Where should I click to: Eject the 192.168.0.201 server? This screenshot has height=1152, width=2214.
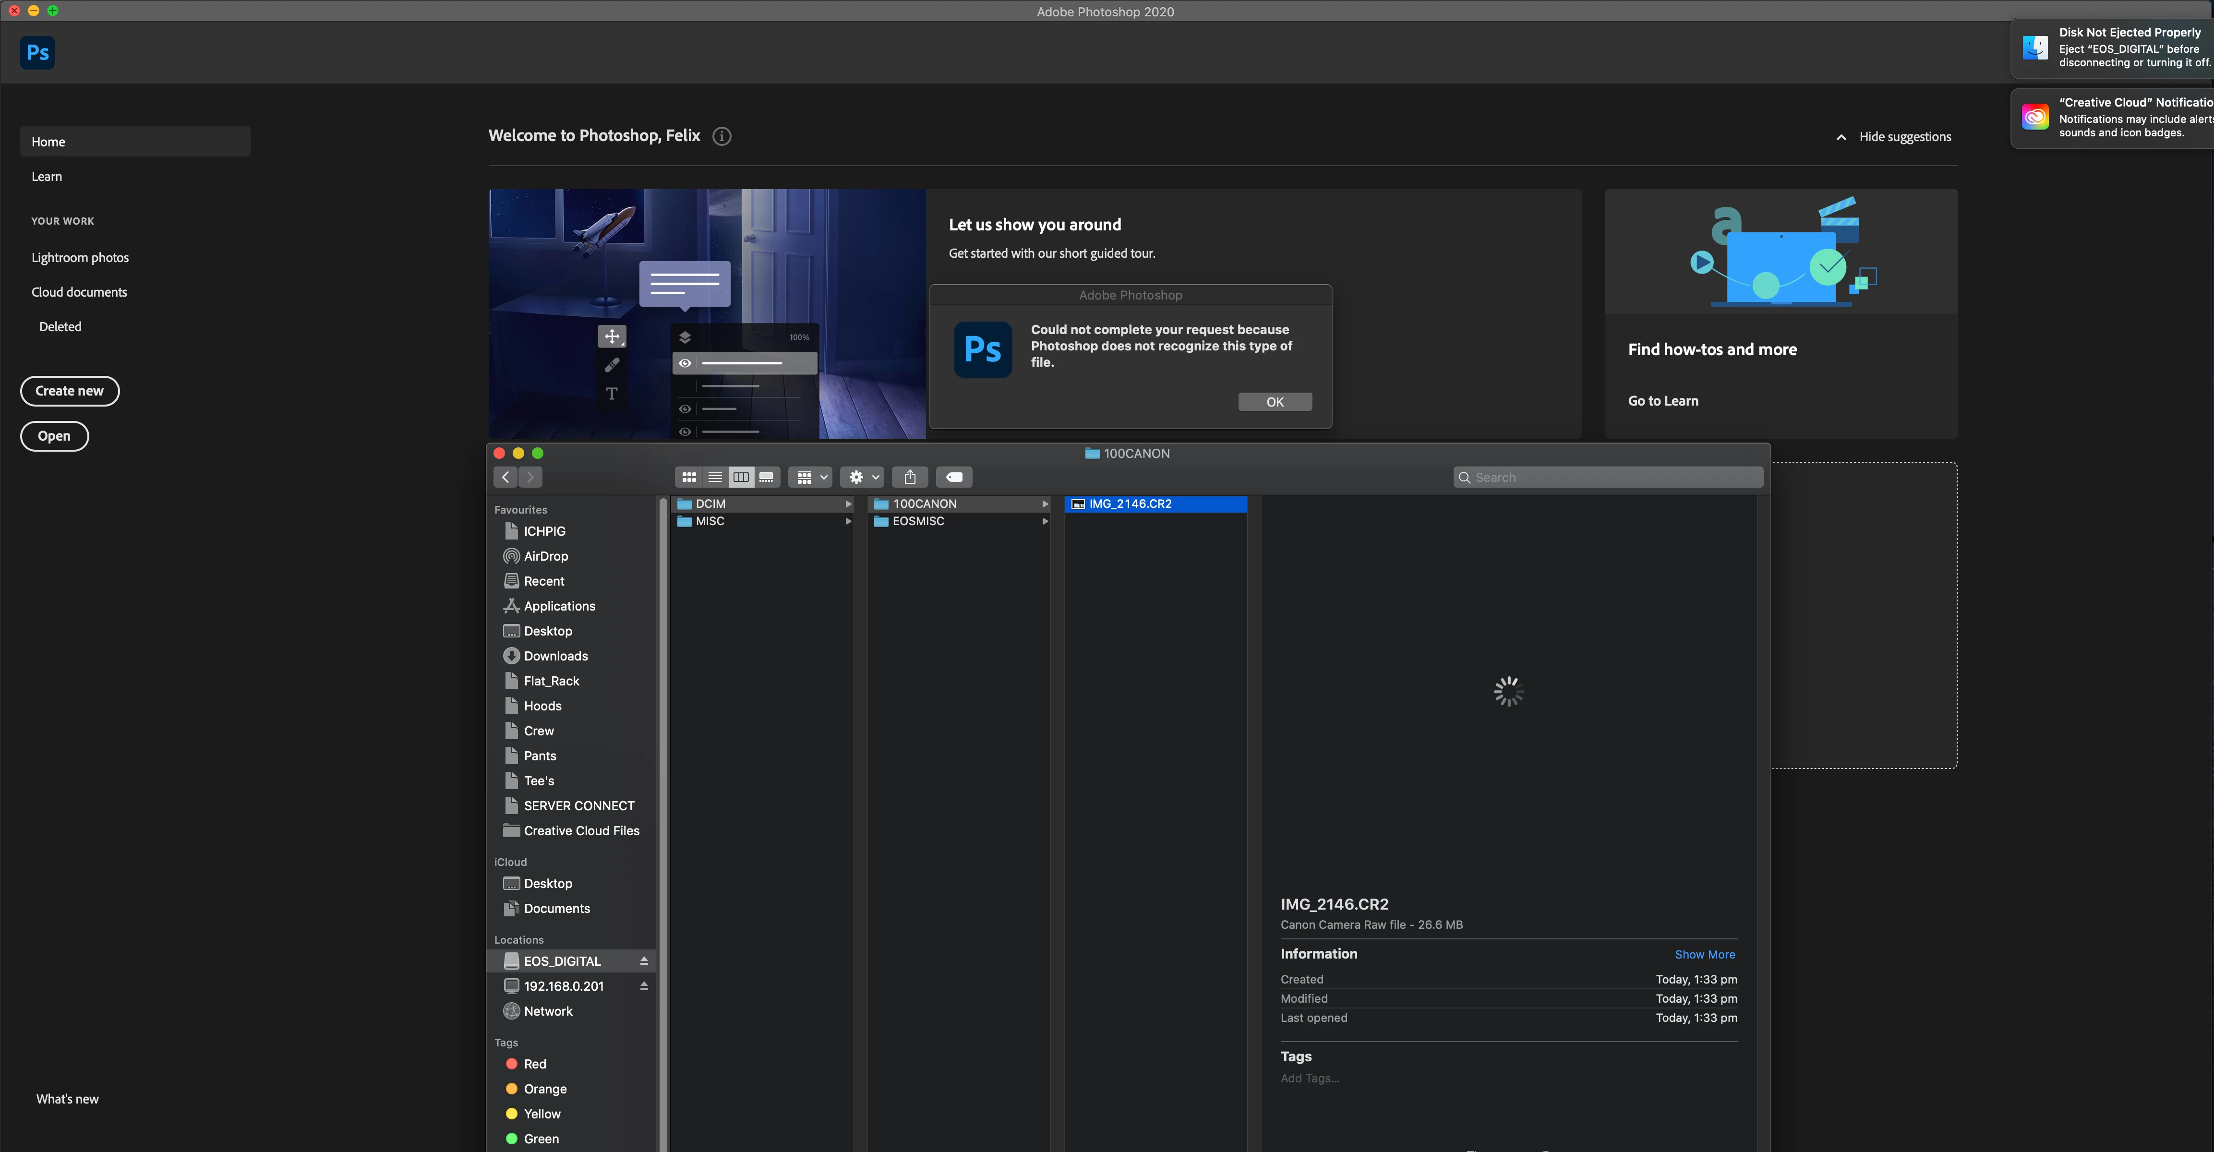pyautogui.click(x=644, y=985)
